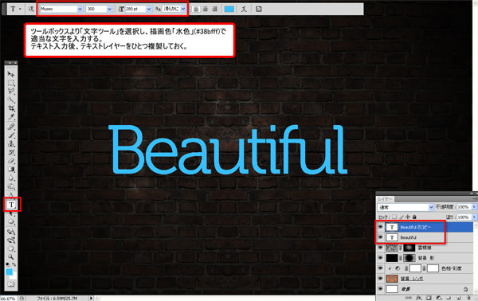Open the layer fill slider arrow
Screen dimensions: 478x301
pyautogui.click(x=474, y=217)
